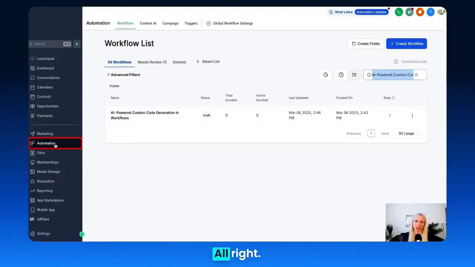Click the Contacts sidebar icon
The image size is (475, 267).
coord(33,97)
